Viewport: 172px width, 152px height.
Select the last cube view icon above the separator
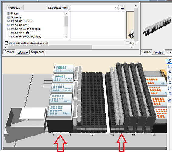pos(169,94)
